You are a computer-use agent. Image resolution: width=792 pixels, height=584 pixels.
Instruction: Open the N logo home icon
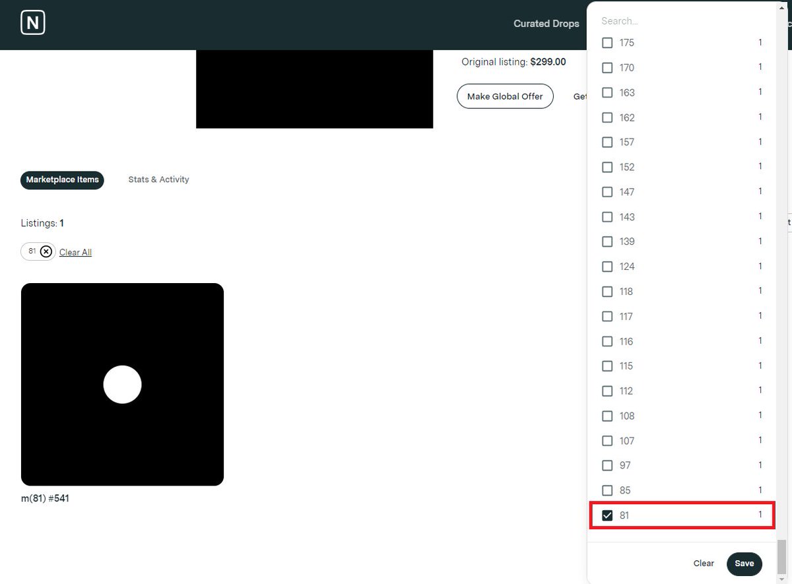(32, 24)
